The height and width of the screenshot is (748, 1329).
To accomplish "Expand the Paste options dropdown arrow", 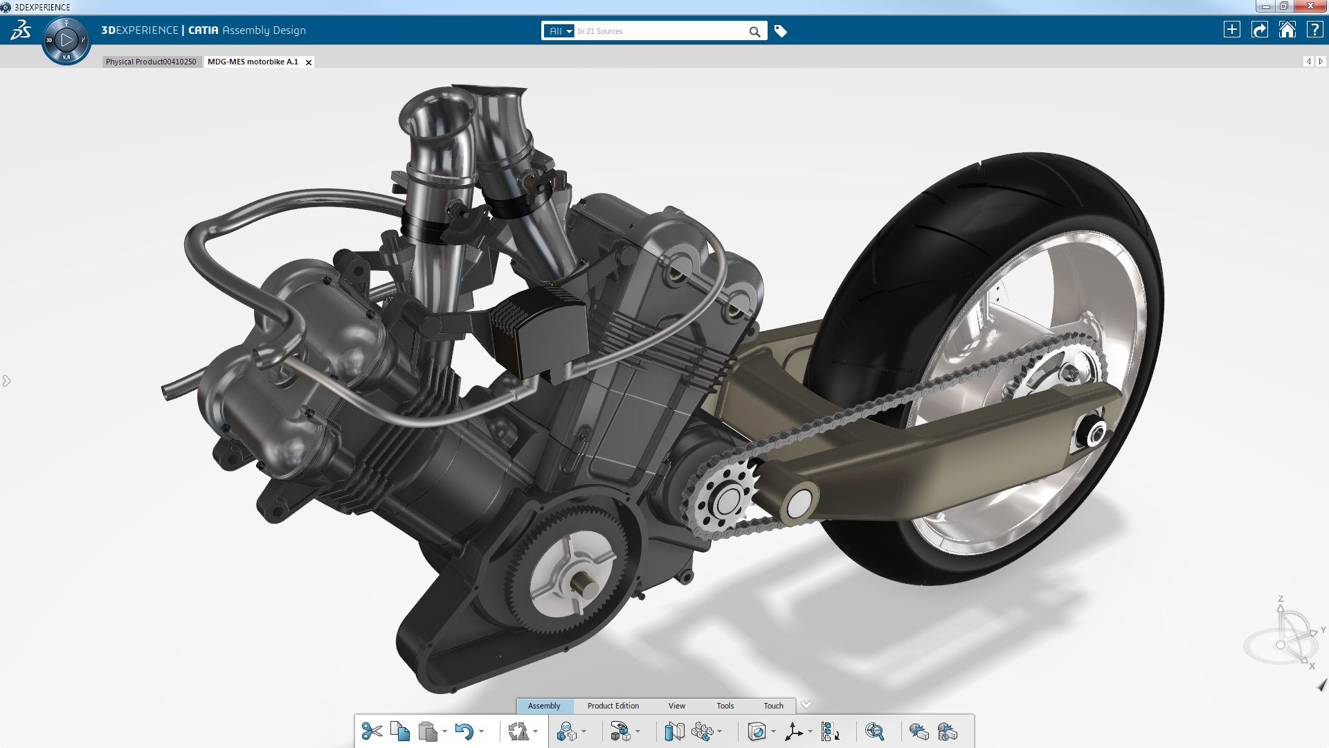I will point(444,733).
